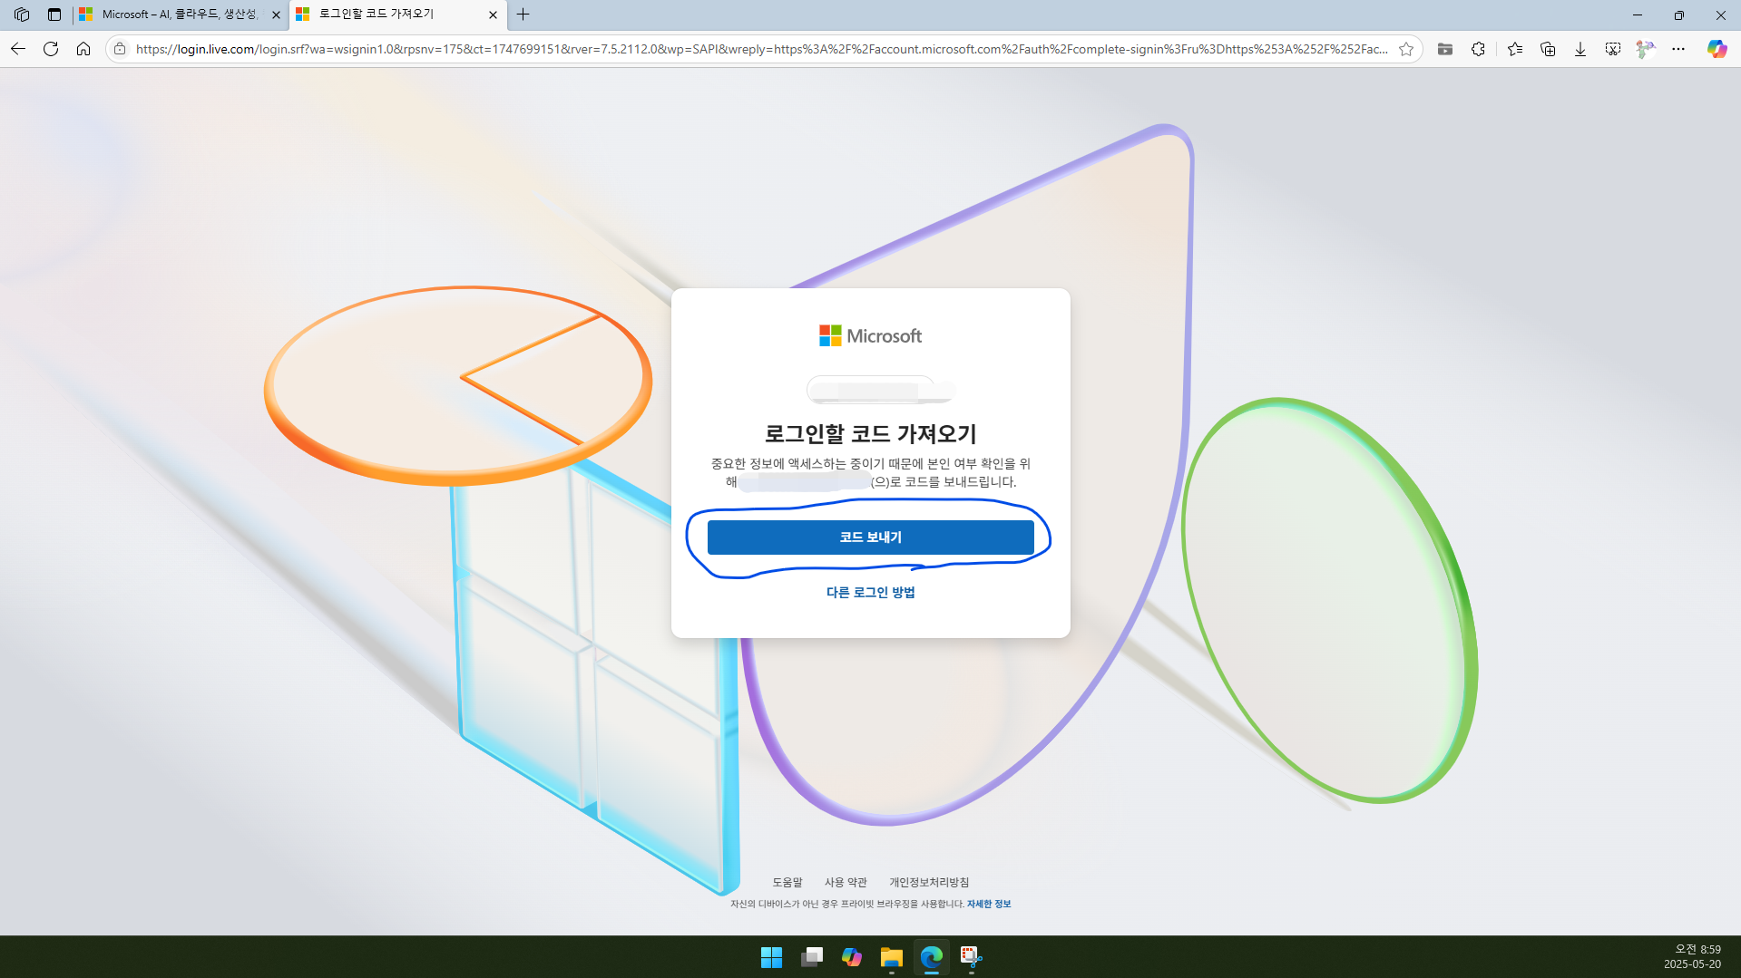This screenshot has height=978, width=1741.
Task: Open Favorites list icon
Action: tap(1515, 49)
